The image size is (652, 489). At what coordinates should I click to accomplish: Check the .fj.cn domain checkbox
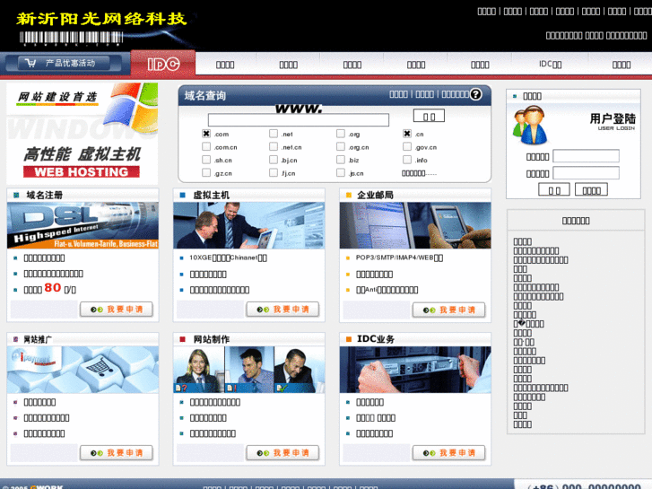(274, 172)
